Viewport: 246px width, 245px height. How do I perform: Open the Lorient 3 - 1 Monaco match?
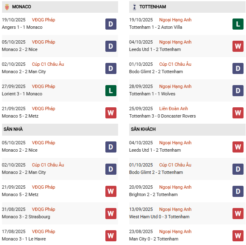(22, 94)
